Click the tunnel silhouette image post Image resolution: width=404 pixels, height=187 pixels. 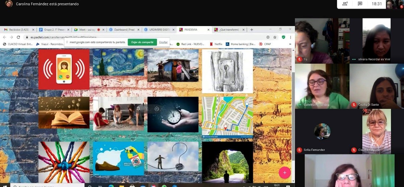(228, 162)
